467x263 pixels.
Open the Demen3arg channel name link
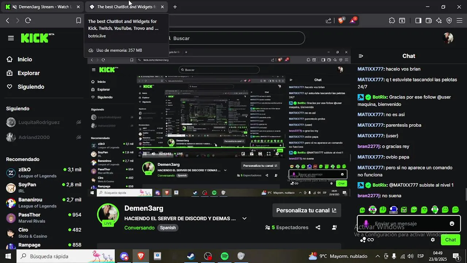coord(144,208)
